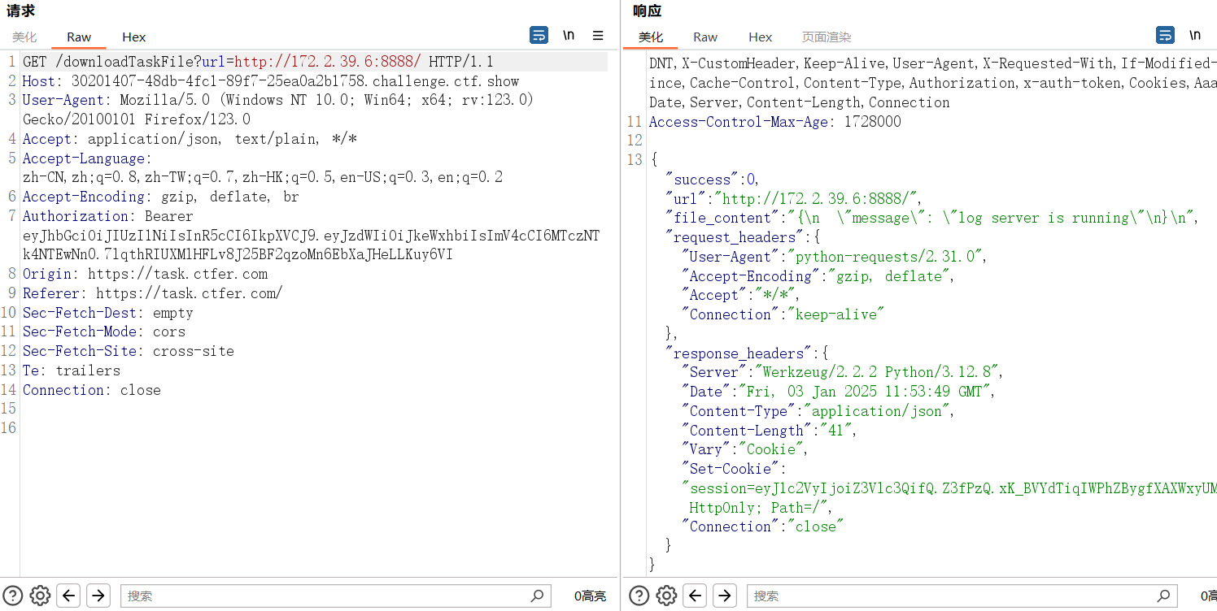Image resolution: width=1217 pixels, height=611 pixels.
Task: Click the Te: trailers line
Action: point(71,370)
